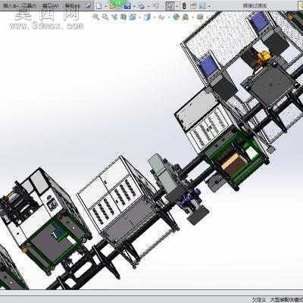This screenshot has width=303, height=303.
Task: Print the document using the Print icon
Action: tap(142, 6)
